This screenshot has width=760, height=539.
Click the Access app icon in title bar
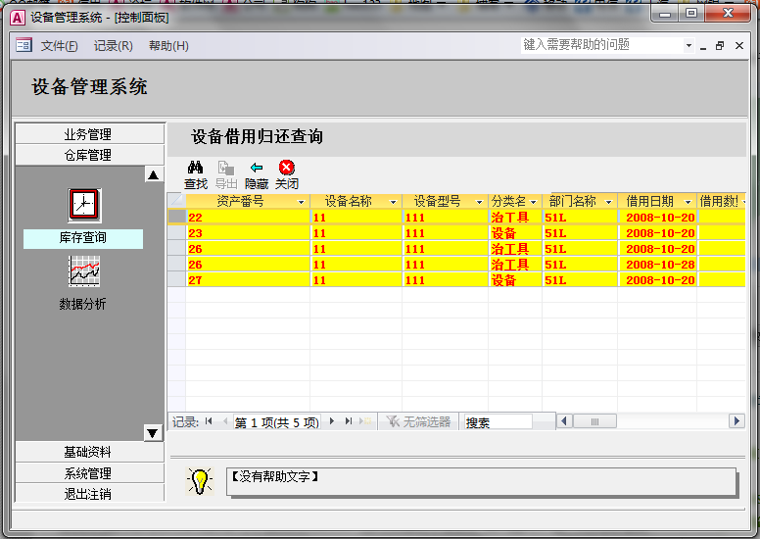[x=18, y=18]
